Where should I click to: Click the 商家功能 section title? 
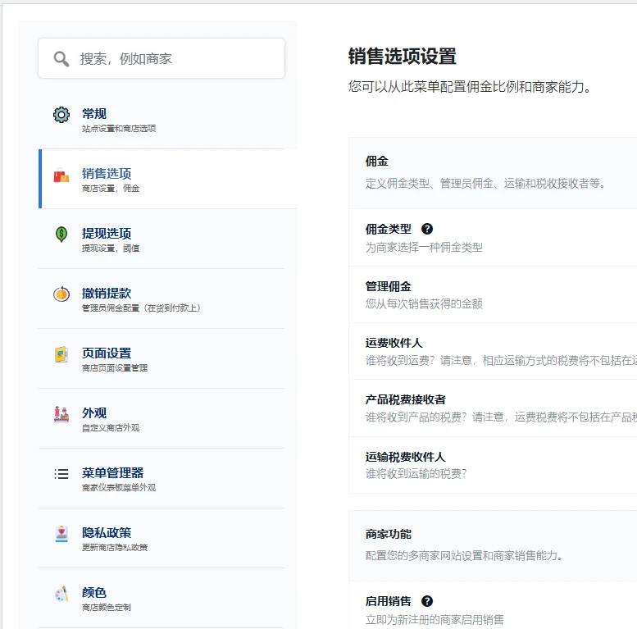389,535
